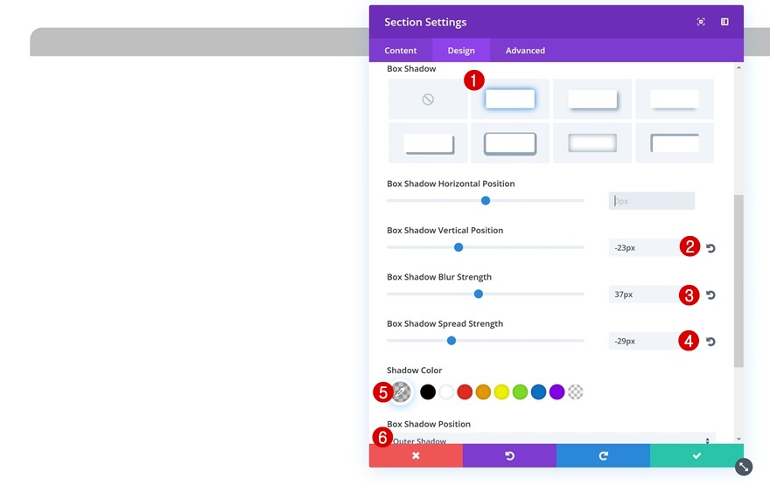Focus the Horizontal Position value field
The image size is (770, 485).
pyautogui.click(x=652, y=201)
